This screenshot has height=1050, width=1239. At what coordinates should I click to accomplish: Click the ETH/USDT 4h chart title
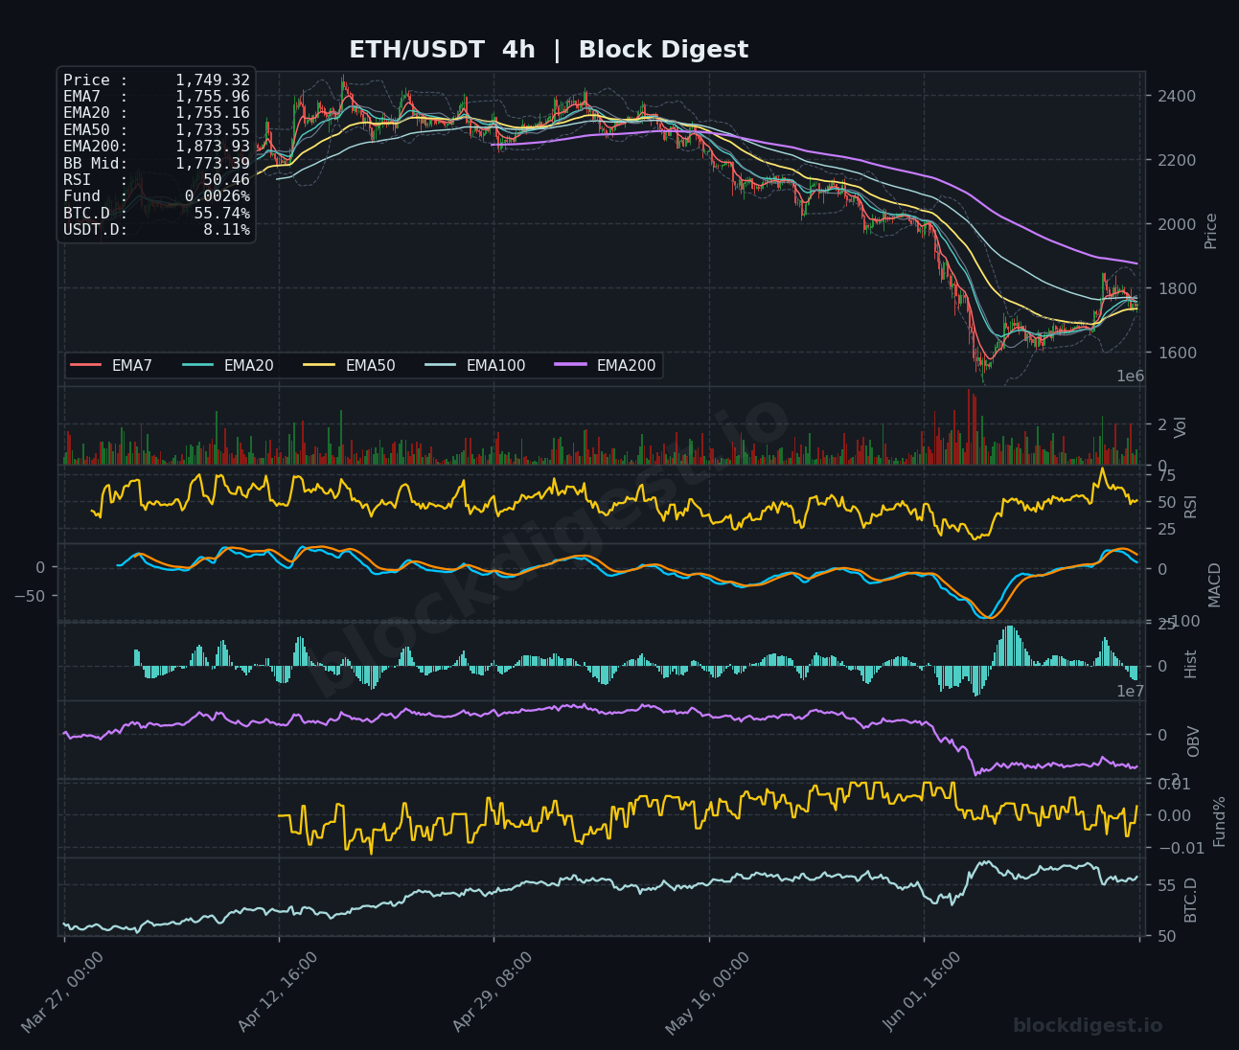(x=548, y=50)
